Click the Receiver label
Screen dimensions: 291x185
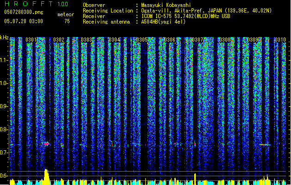(94, 16)
